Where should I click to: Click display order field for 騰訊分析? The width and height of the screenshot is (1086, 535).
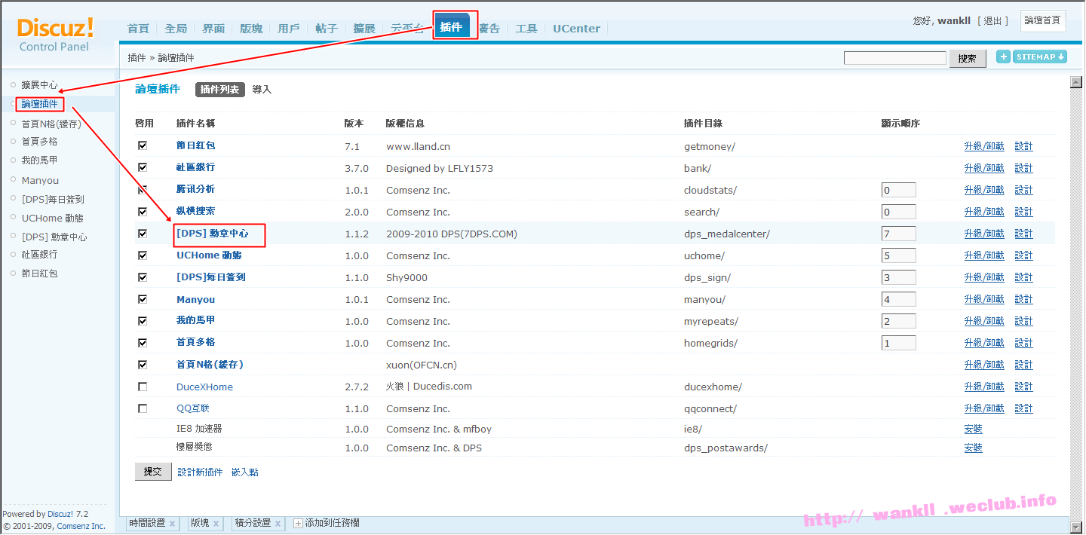tap(898, 190)
